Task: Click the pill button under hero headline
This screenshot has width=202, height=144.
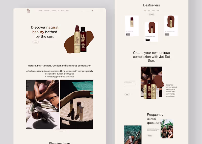Action: [x=36, y=42]
